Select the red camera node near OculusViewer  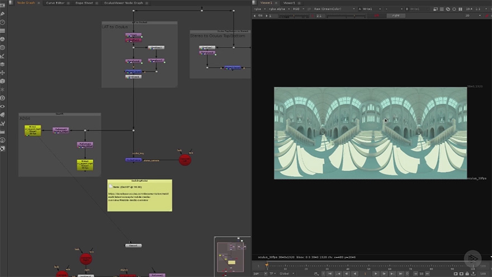pyautogui.click(x=185, y=160)
